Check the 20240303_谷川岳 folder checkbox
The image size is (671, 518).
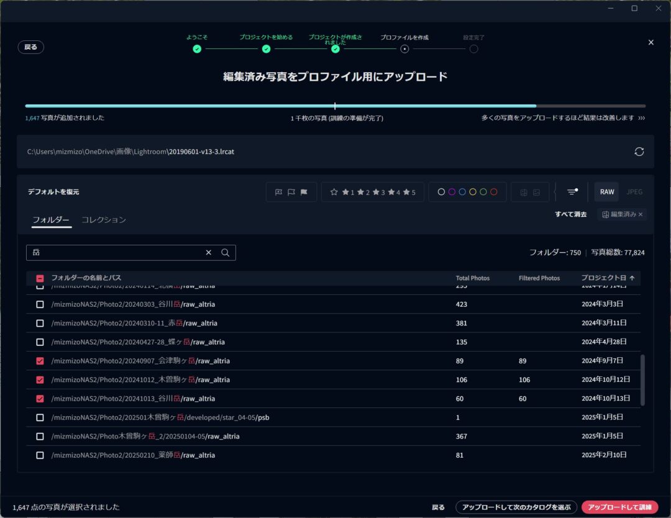40,304
